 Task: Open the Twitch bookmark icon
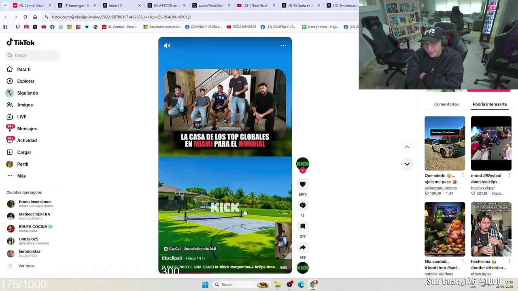pyautogui.click(x=18, y=27)
